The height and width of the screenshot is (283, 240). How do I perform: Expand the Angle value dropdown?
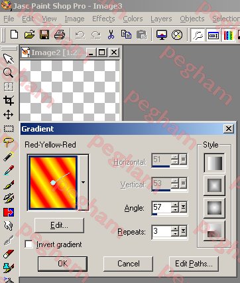coord(183,207)
